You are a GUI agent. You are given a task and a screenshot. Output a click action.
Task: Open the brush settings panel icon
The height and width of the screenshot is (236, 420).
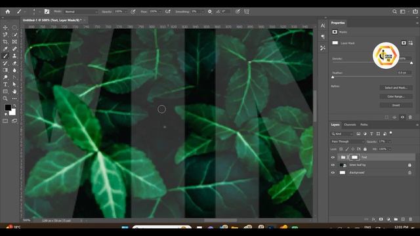(47, 12)
